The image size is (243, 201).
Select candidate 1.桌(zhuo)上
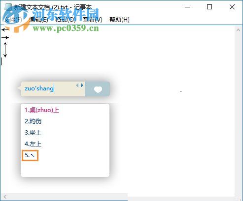point(42,110)
